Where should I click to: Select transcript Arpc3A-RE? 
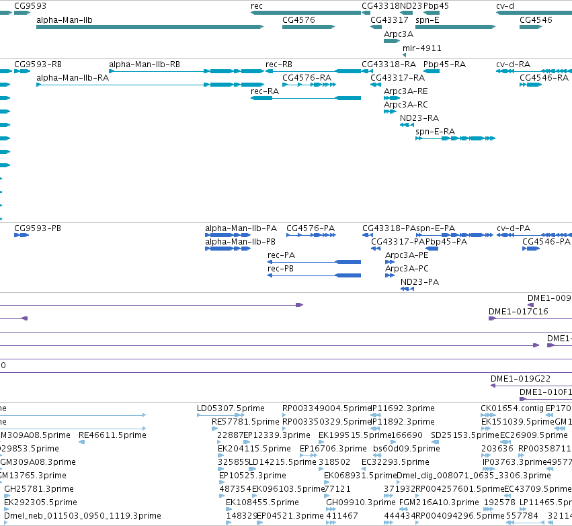pos(406,91)
